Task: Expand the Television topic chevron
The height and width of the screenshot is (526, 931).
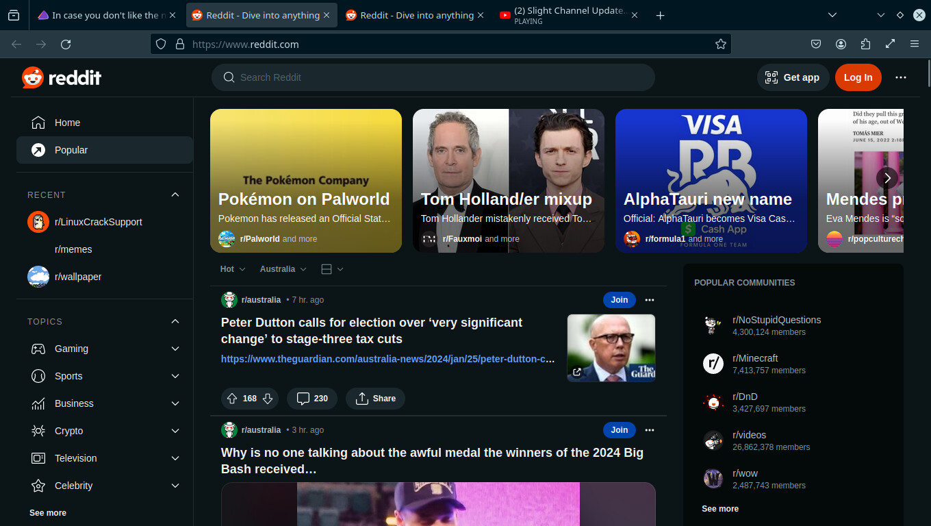Action: (175, 458)
